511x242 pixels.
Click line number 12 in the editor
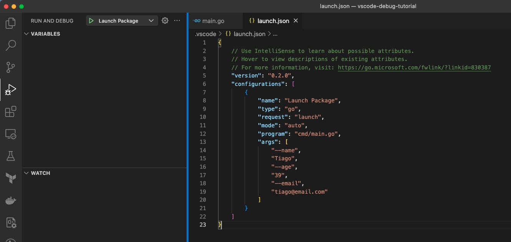203,133
